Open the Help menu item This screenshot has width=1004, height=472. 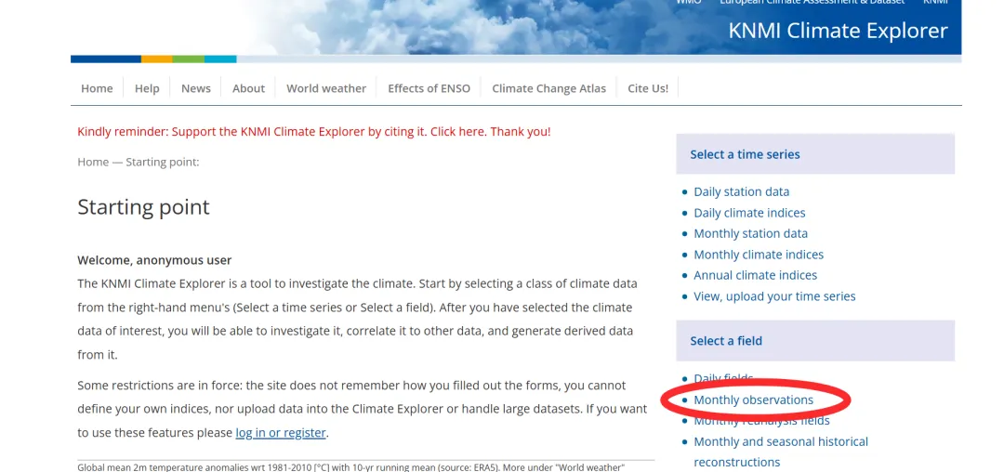tap(147, 88)
